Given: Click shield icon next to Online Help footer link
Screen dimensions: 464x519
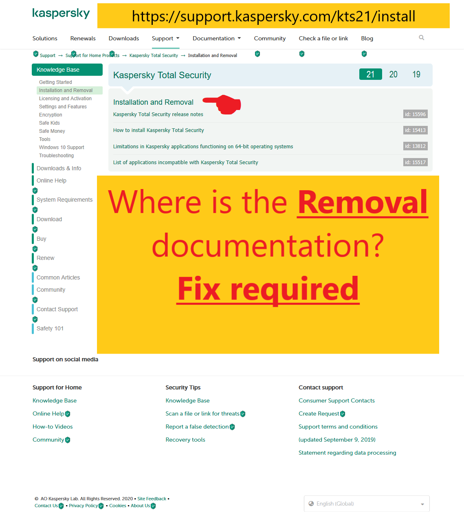Looking at the screenshot, I should coord(68,414).
